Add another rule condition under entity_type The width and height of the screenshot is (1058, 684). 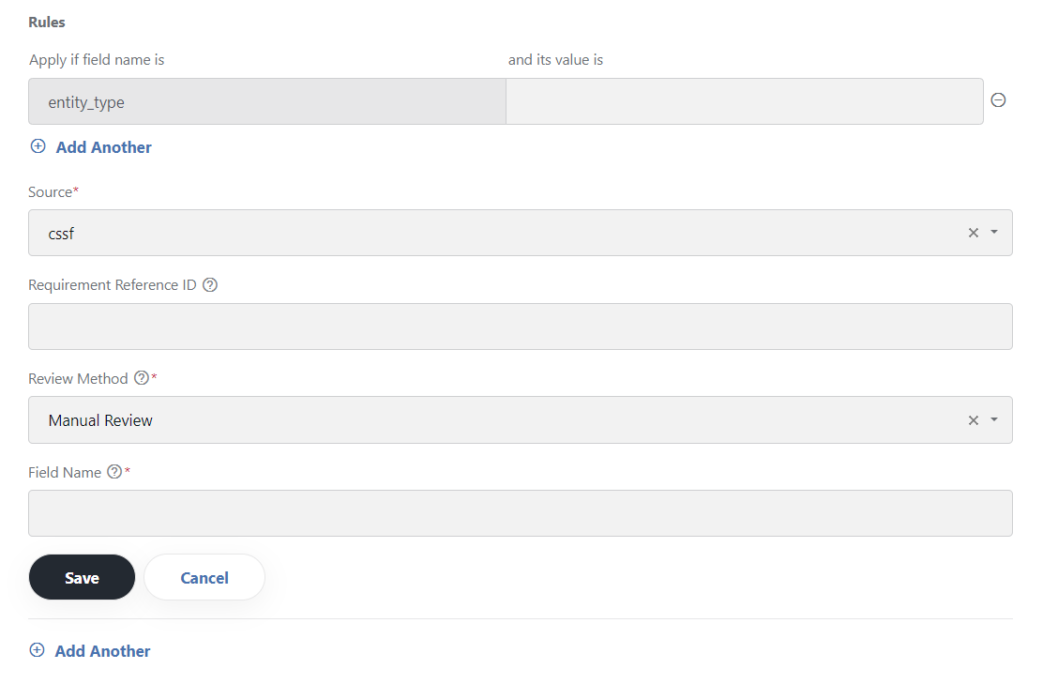tap(103, 147)
